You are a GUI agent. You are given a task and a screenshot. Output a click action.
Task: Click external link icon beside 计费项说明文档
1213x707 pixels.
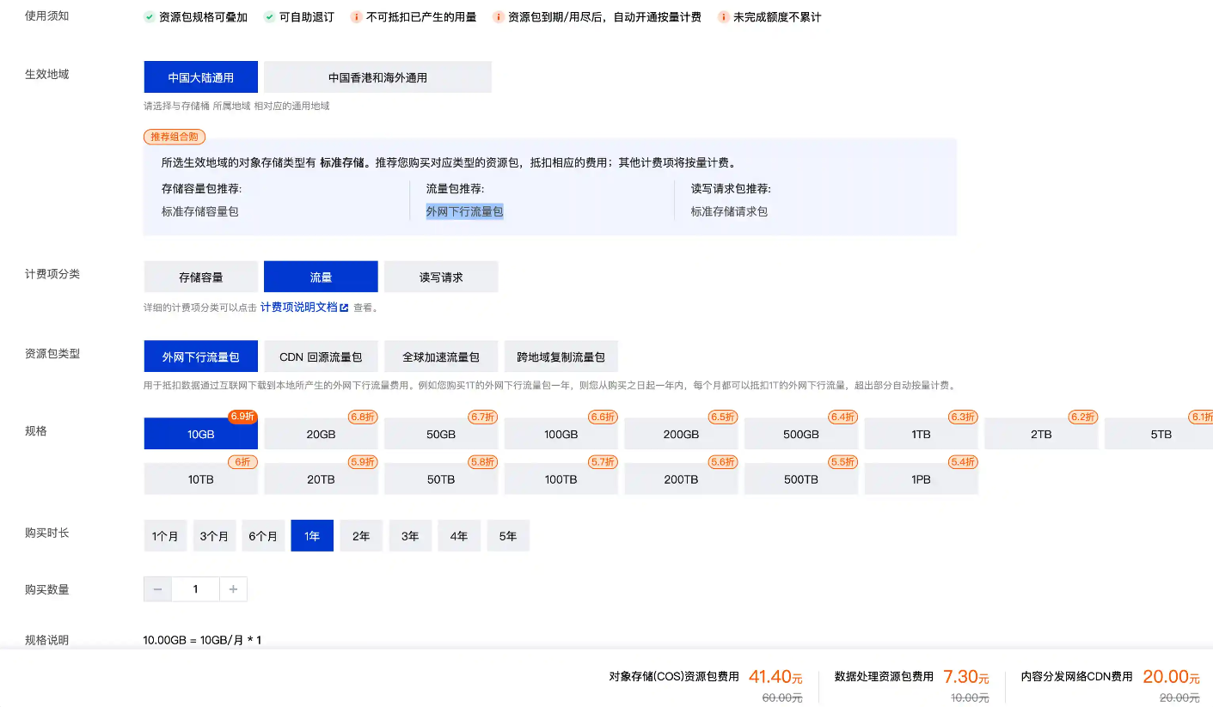[x=344, y=308]
